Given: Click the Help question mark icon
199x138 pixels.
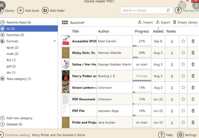Looking at the screenshot, I should [161, 135].
